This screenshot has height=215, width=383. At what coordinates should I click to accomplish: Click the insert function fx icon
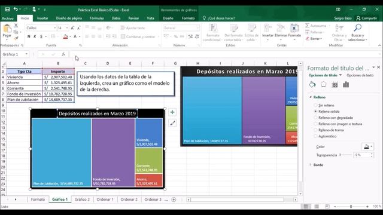[x=63, y=54]
